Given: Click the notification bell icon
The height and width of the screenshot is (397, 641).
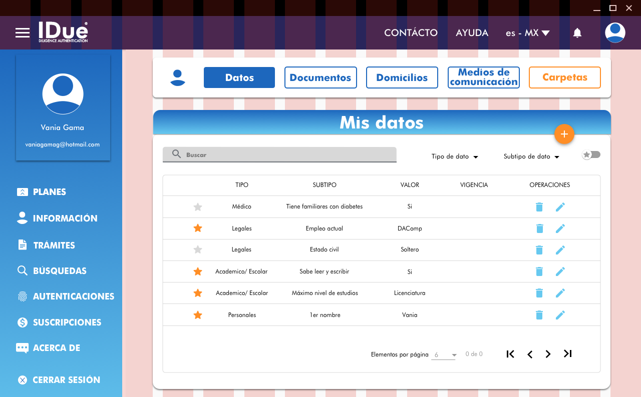Looking at the screenshot, I should coord(577,33).
